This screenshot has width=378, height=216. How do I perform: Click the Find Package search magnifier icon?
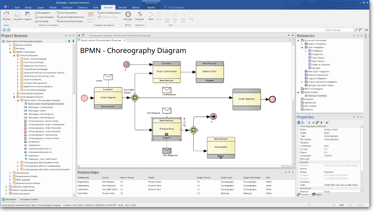tap(357, 30)
